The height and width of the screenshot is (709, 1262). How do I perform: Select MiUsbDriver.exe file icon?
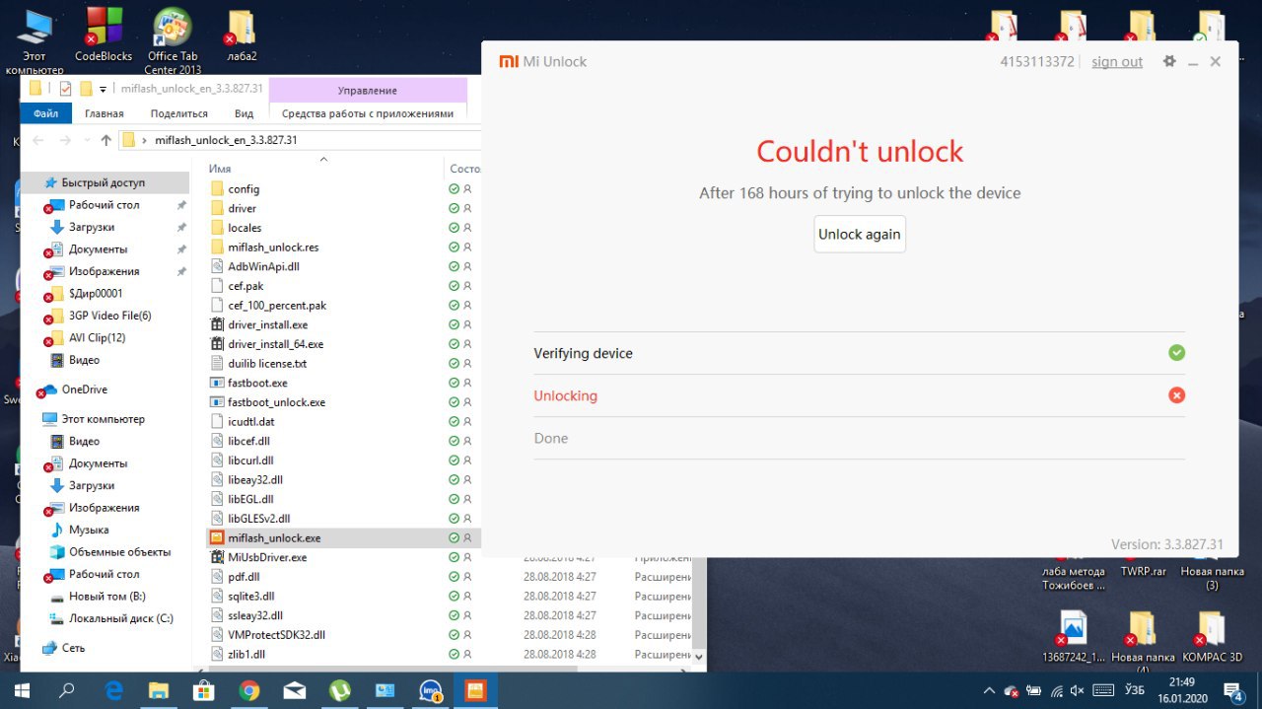(x=218, y=557)
